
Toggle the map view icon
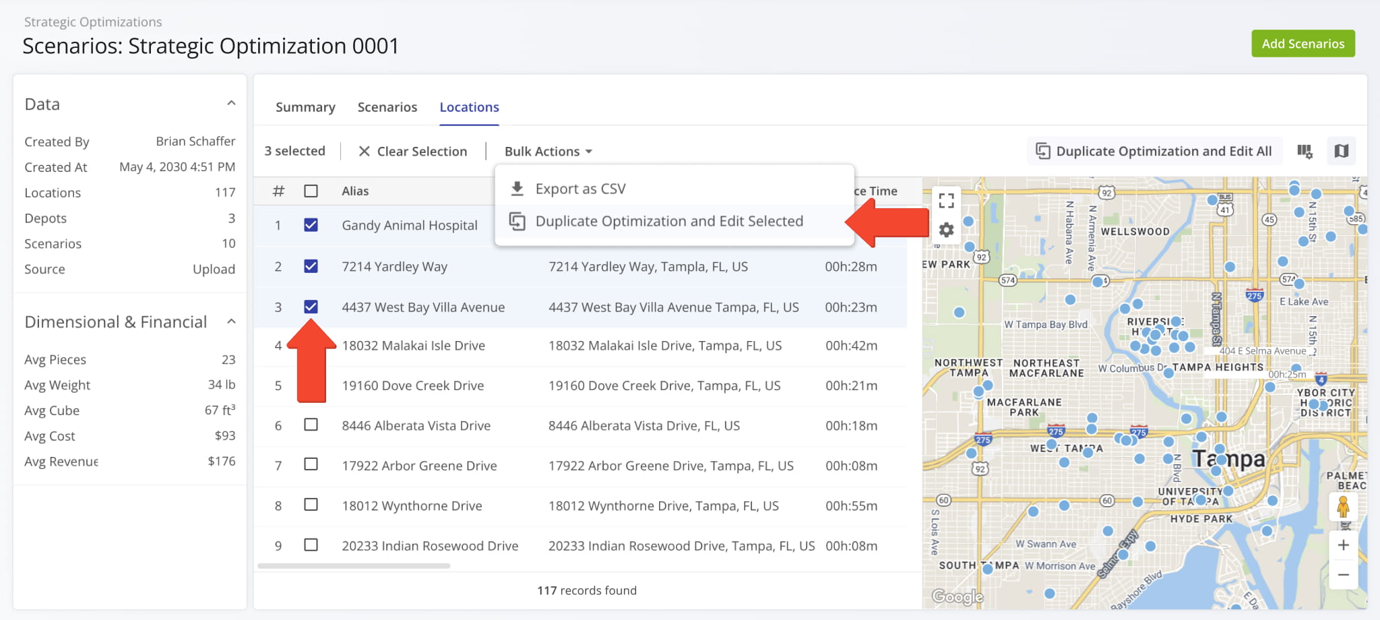1341,152
